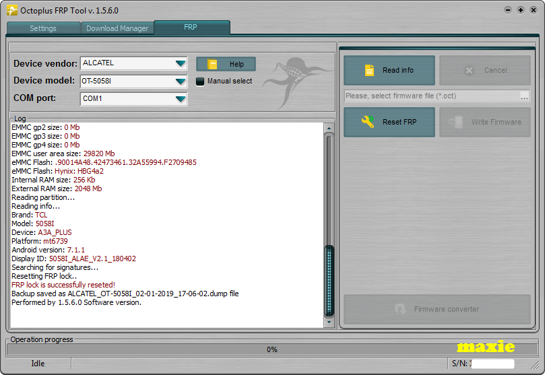This screenshot has height=375, width=545.
Task: Click the 'EMMC gp4 size: 0 Mb' line
Action: [x=46, y=145]
